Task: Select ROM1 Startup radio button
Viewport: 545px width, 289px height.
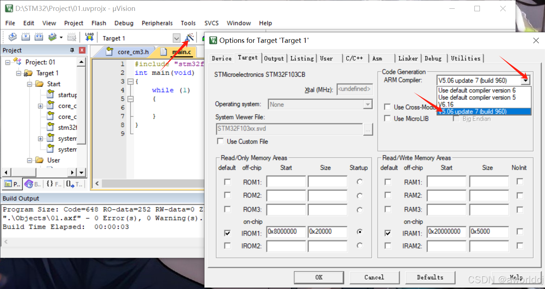Action: (360, 182)
